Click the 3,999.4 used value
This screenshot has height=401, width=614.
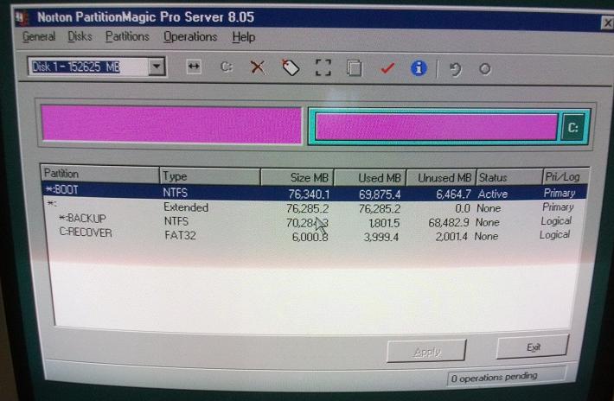click(381, 237)
